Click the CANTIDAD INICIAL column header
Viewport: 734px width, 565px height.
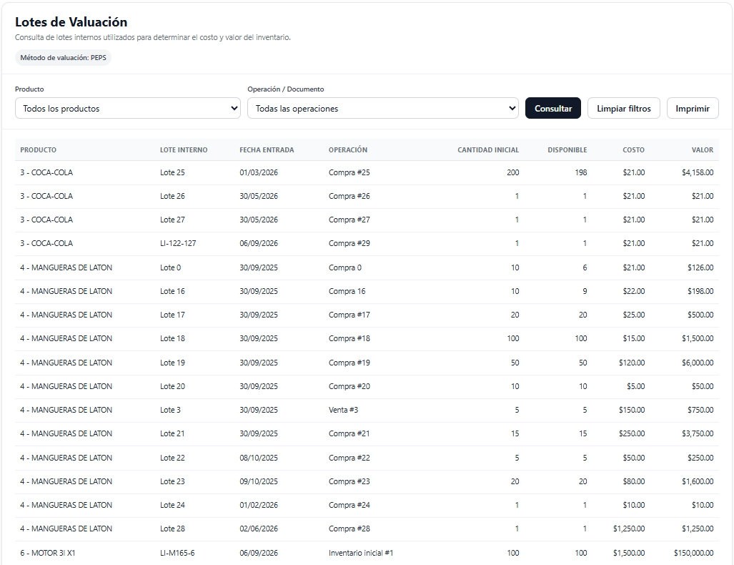point(488,150)
